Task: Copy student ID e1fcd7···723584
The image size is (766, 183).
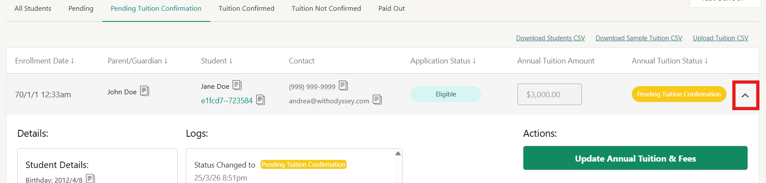Action: point(260,100)
